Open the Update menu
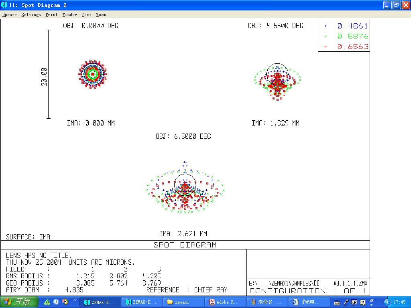The height and width of the screenshot is (308, 411). click(x=10, y=15)
